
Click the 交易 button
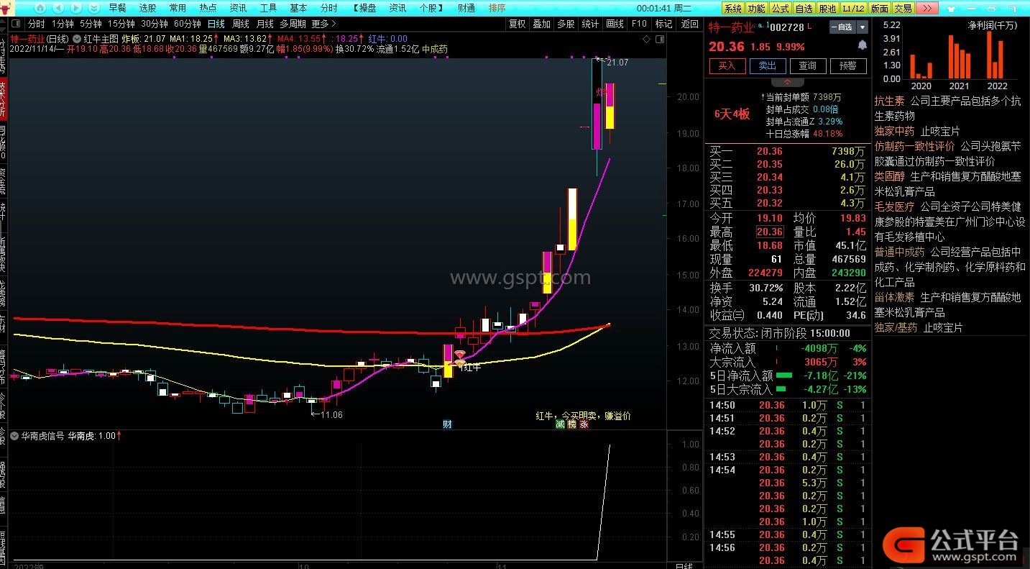point(903,8)
